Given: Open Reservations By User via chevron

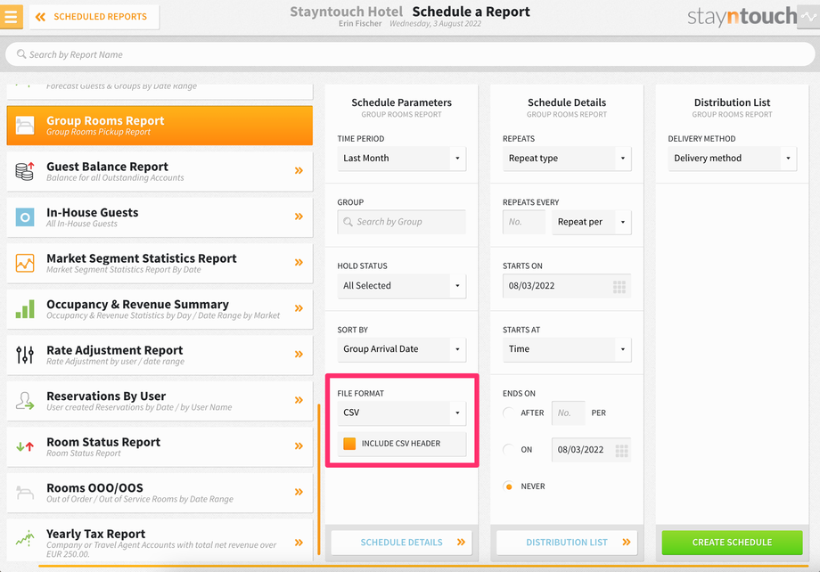Looking at the screenshot, I should (299, 400).
